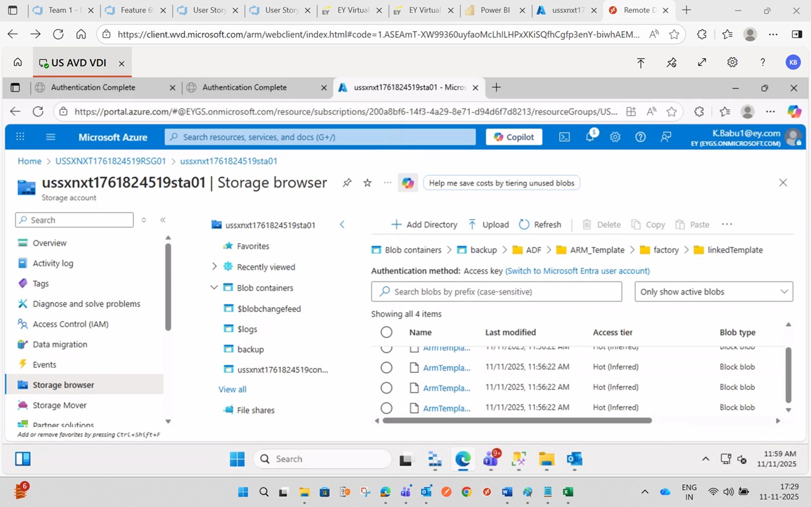This screenshot has width=811, height=507.
Task: Click Refresh button in storage browser
Action: click(x=540, y=224)
